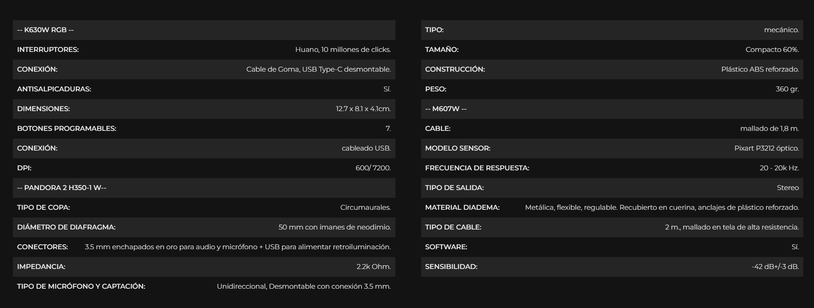This screenshot has height=308, width=814.
Task: Click the Huano 10 millones de clicks value
Action: [343, 50]
